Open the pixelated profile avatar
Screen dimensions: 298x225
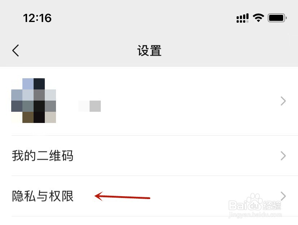pos(34,101)
